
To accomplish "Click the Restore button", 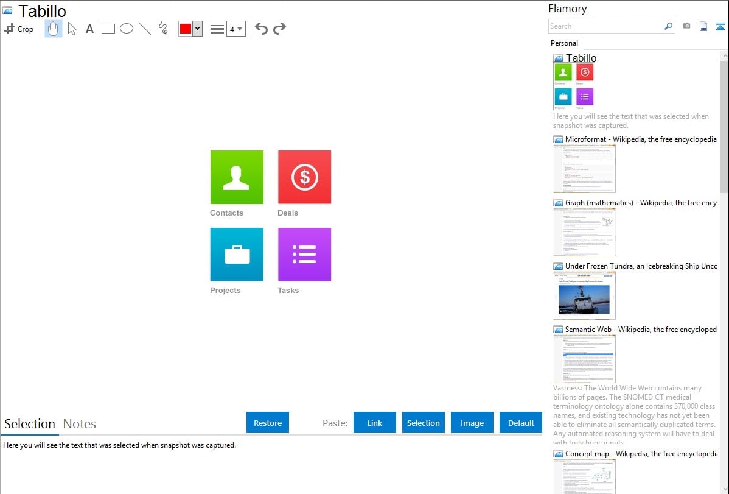I will (267, 422).
